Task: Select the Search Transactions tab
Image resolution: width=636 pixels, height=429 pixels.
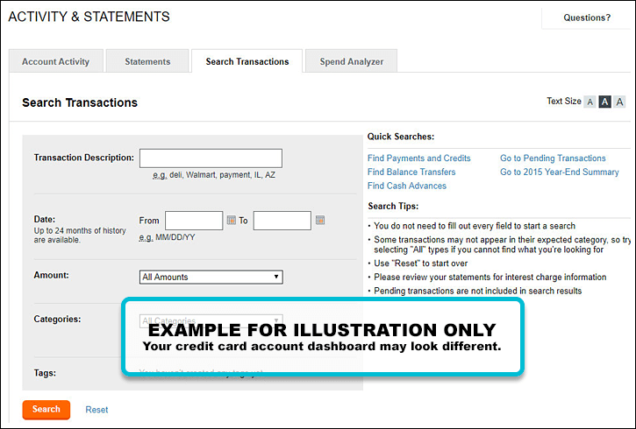Action: (247, 61)
